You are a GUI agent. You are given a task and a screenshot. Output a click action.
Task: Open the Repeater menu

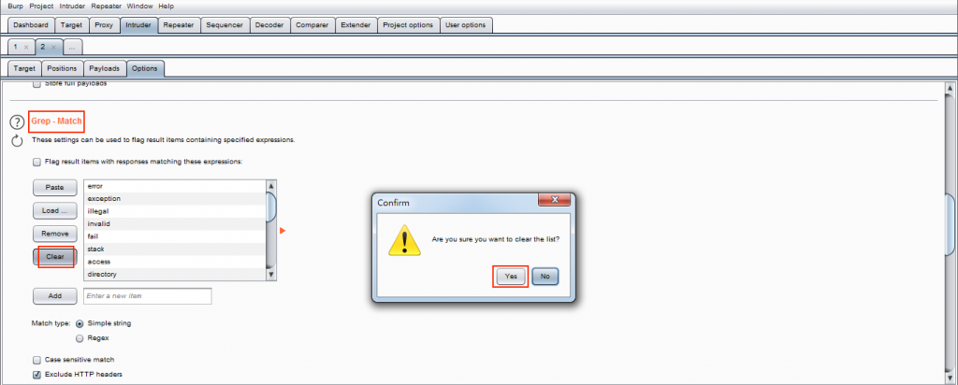tap(107, 7)
